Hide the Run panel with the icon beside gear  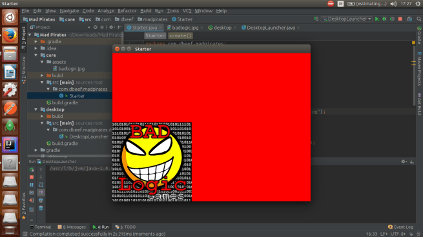point(412,162)
